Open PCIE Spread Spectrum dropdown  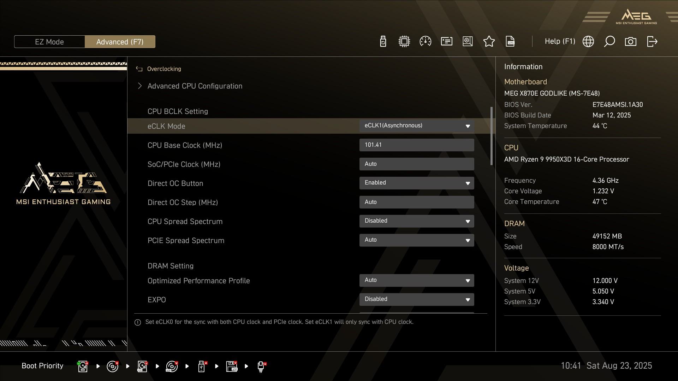(x=416, y=240)
